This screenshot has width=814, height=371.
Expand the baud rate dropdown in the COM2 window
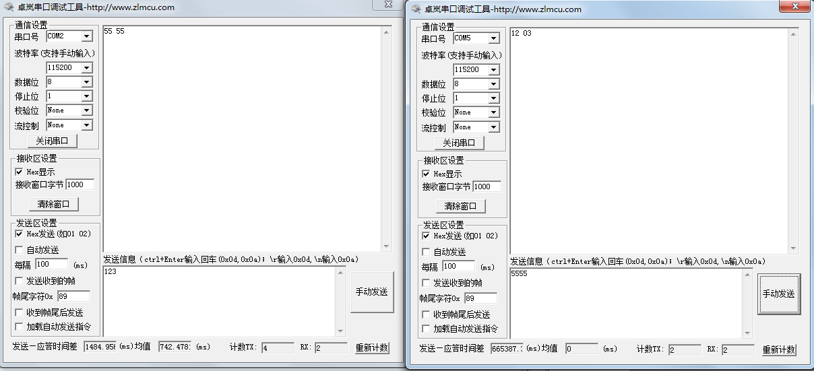point(86,68)
